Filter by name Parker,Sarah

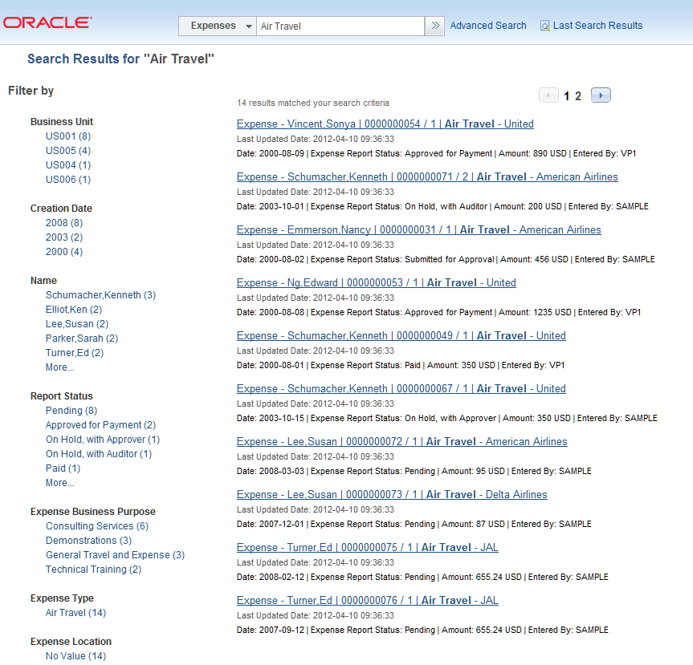[82, 339]
